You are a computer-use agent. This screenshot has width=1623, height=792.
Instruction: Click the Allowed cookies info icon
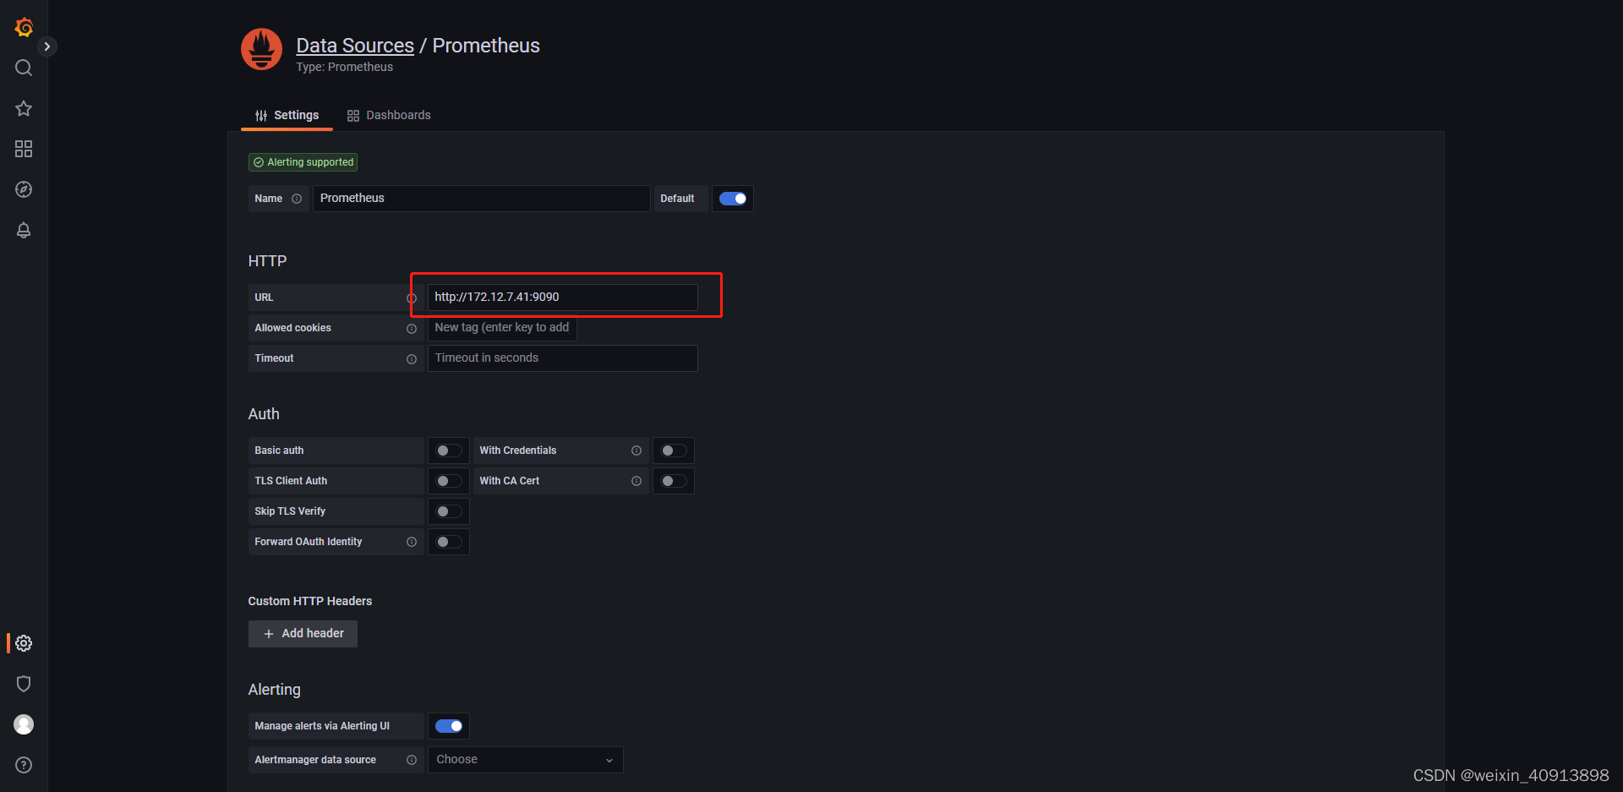(x=412, y=329)
